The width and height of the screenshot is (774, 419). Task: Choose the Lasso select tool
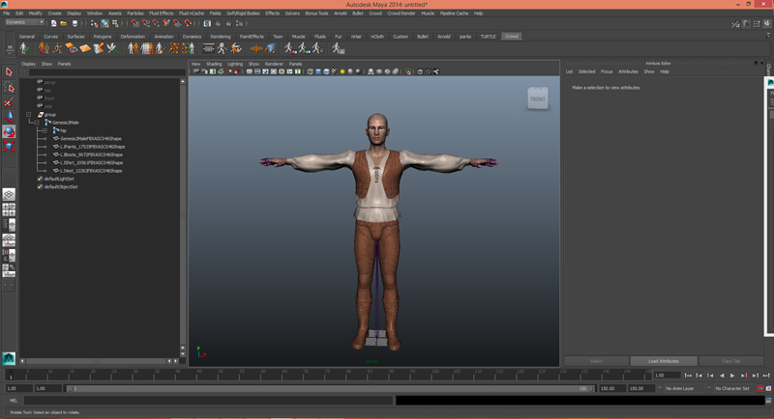pyautogui.click(x=9, y=88)
